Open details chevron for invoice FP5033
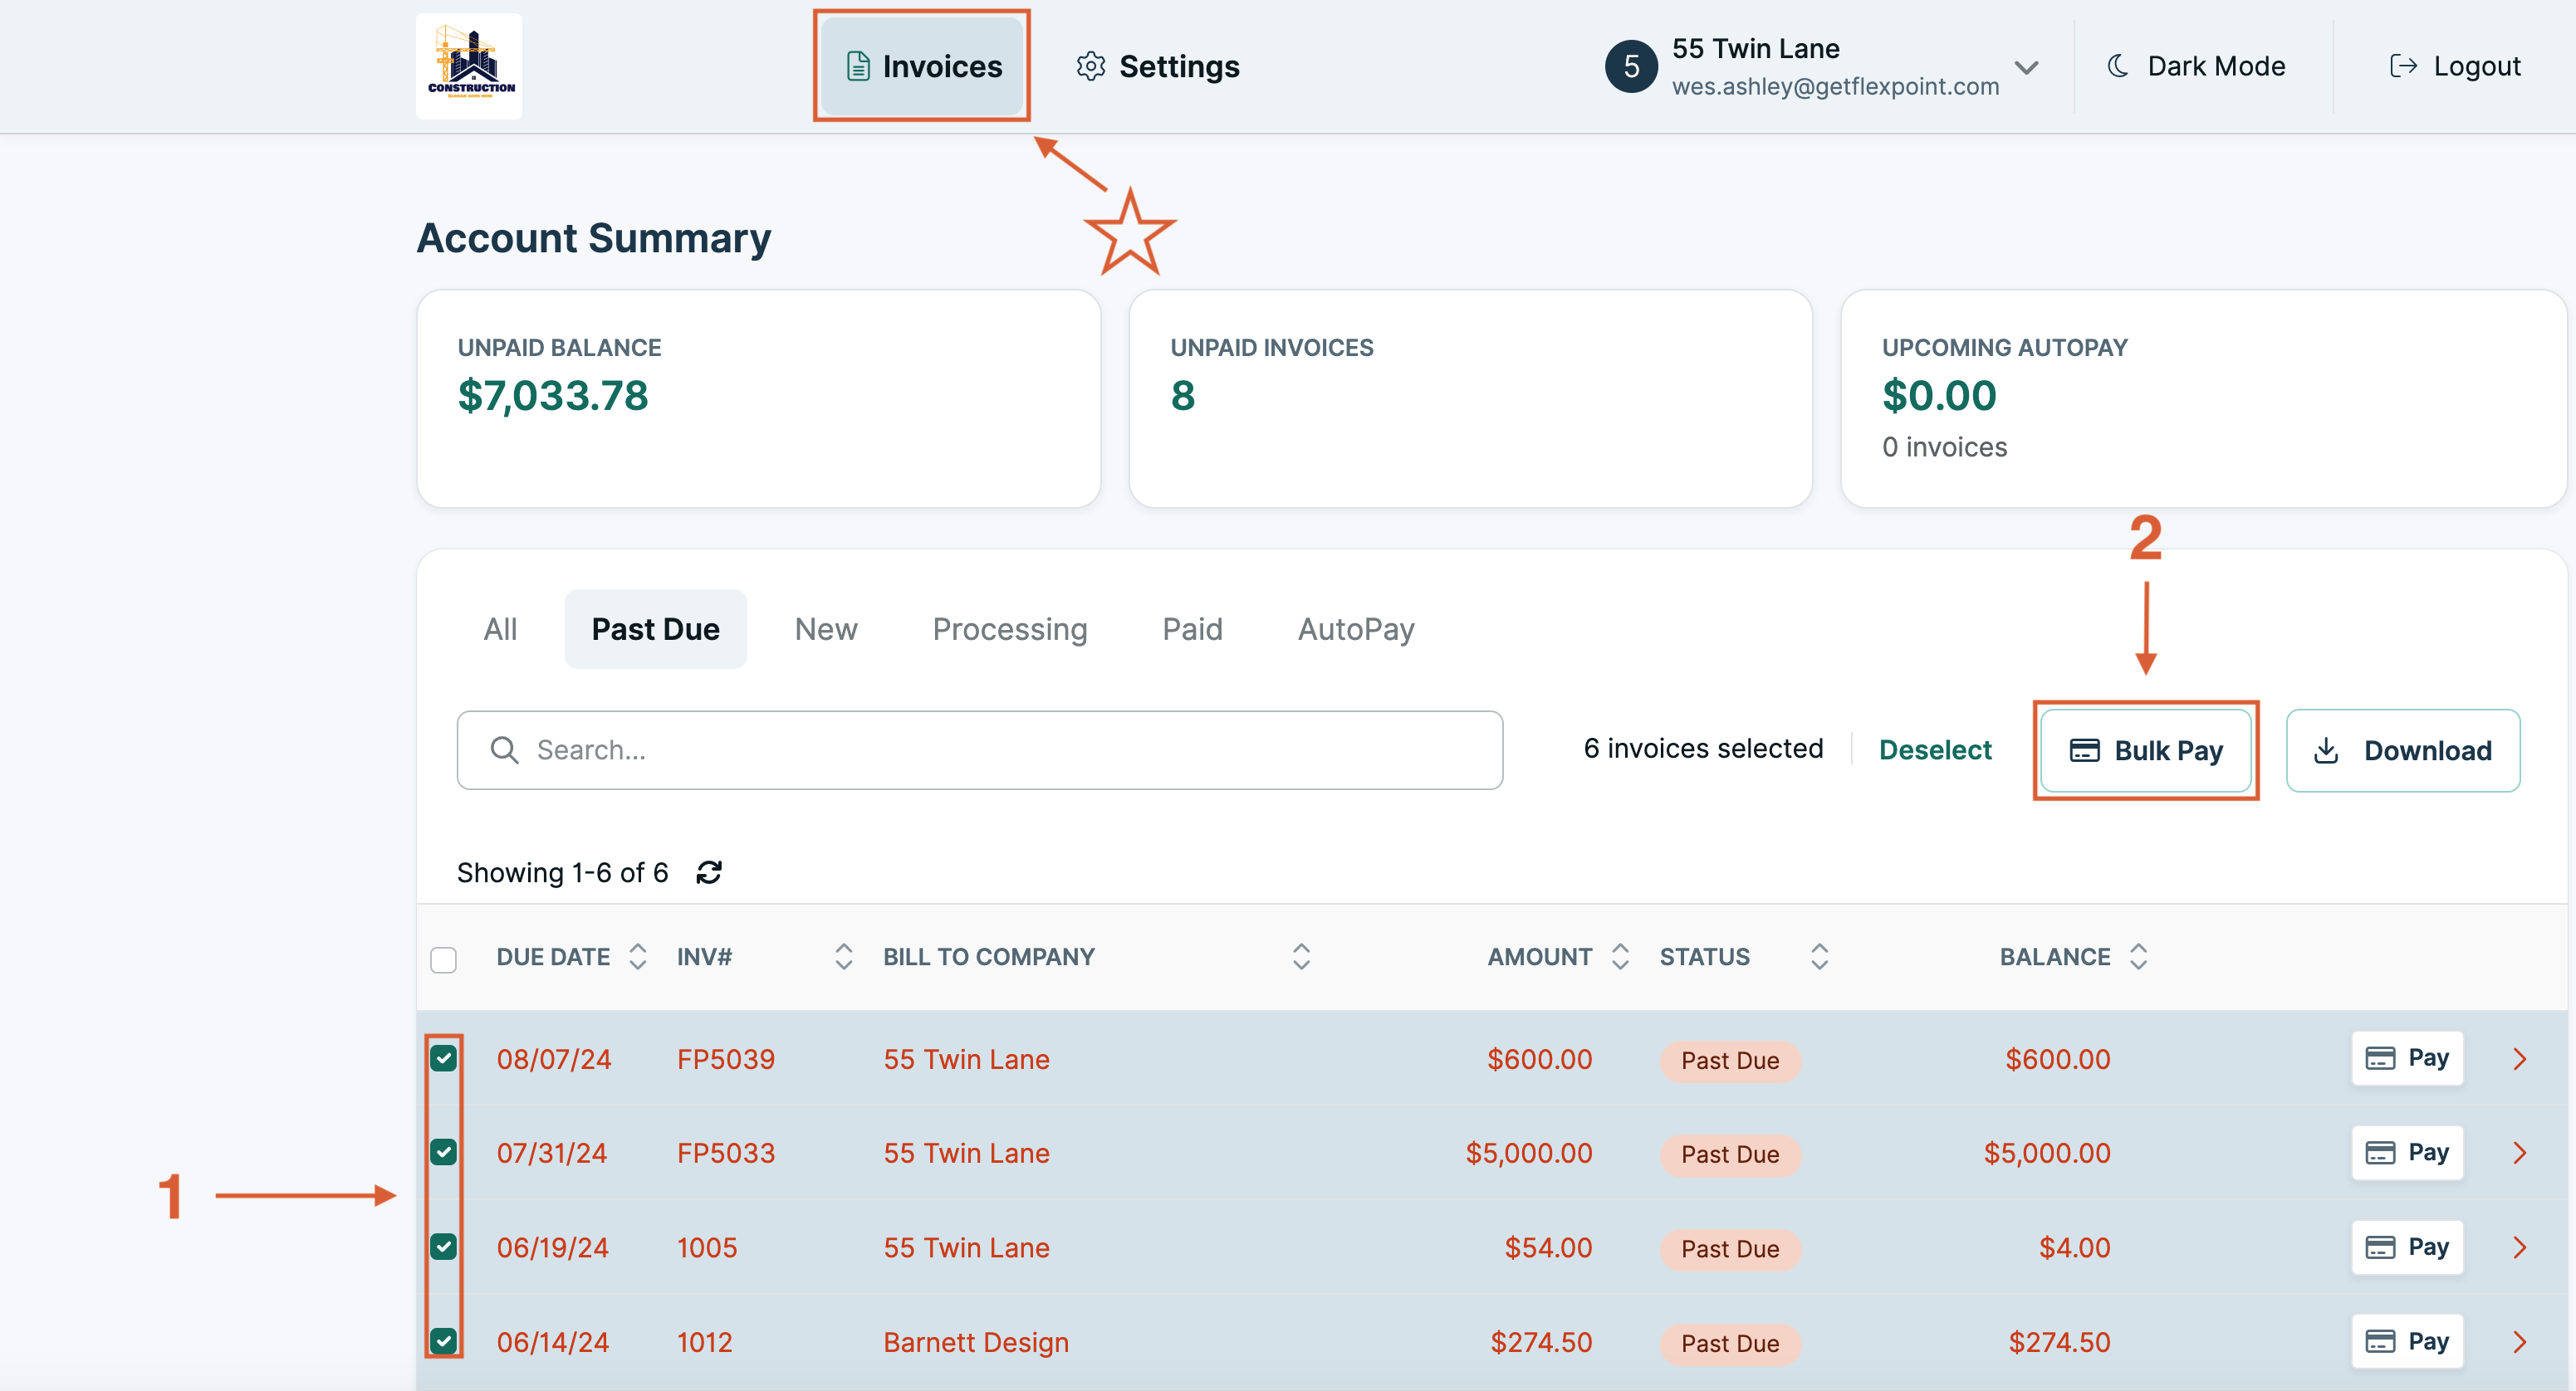 click(x=2520, y=1153)
